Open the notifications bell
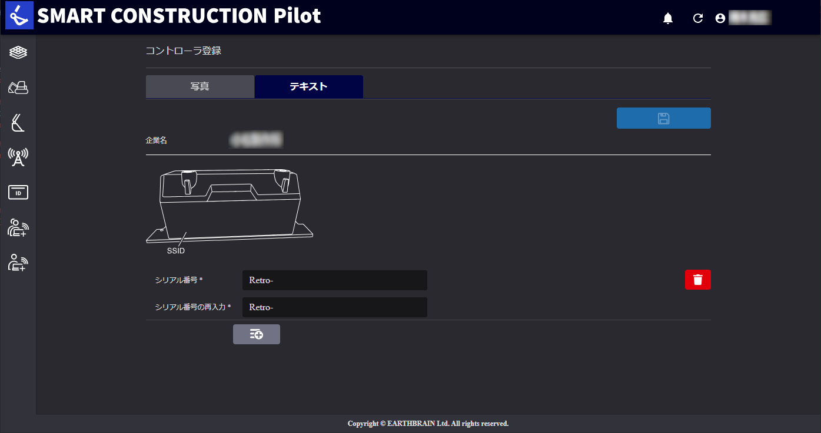This screenshot has height=433, width=821. point(667,19)
